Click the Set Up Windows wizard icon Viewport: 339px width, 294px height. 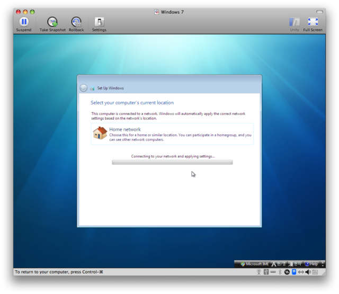[x=92, y=88]
